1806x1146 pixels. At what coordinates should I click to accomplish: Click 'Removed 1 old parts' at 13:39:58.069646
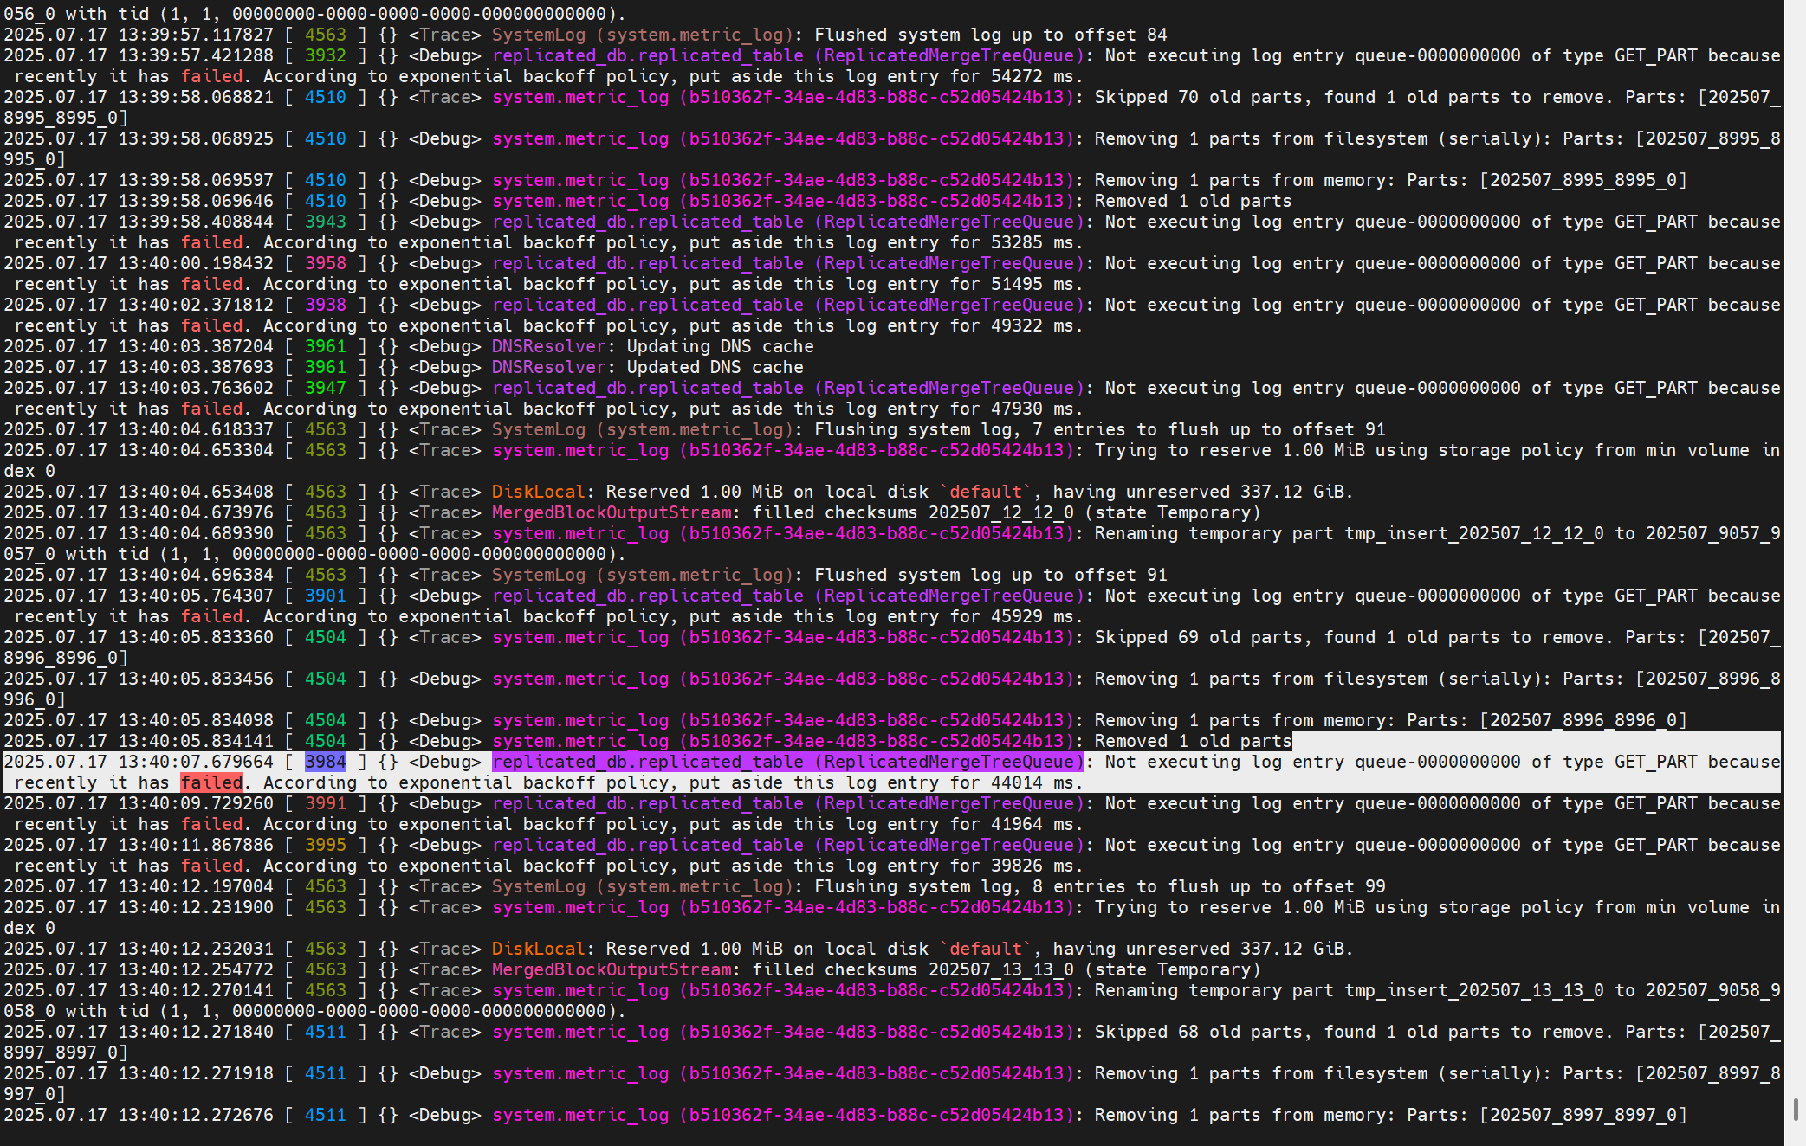[1193, 201]
